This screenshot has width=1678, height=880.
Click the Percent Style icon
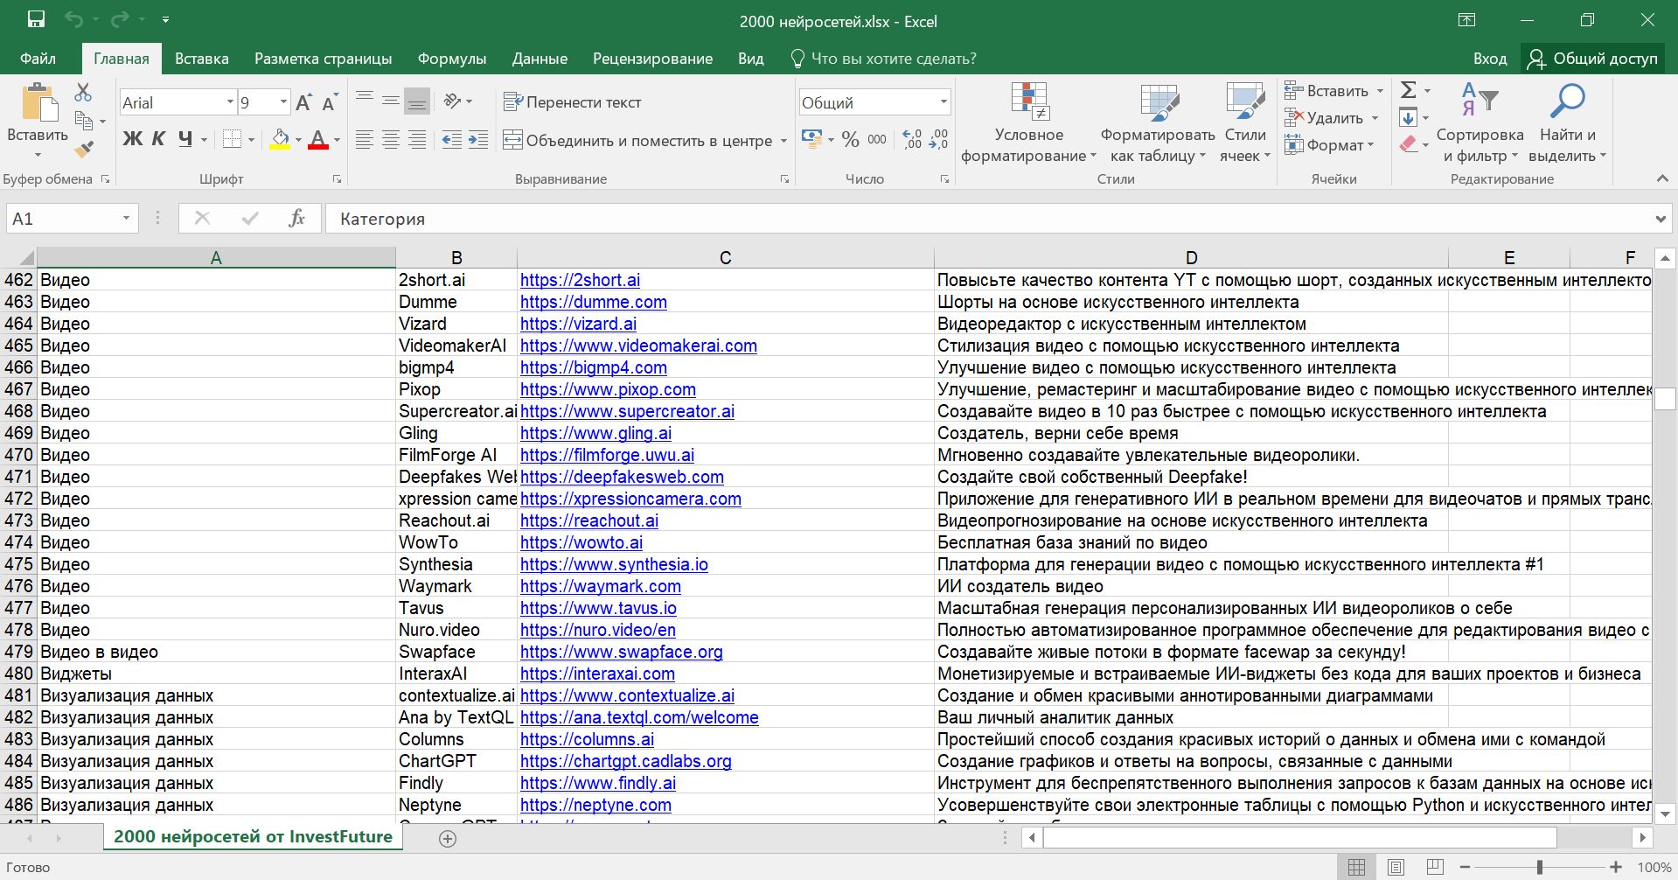click(x=850, y=139)
